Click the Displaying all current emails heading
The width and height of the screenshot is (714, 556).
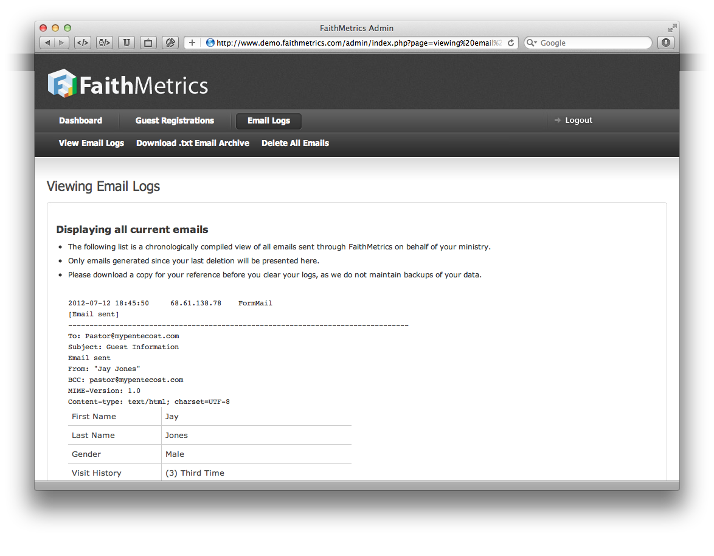click(132, 229)
